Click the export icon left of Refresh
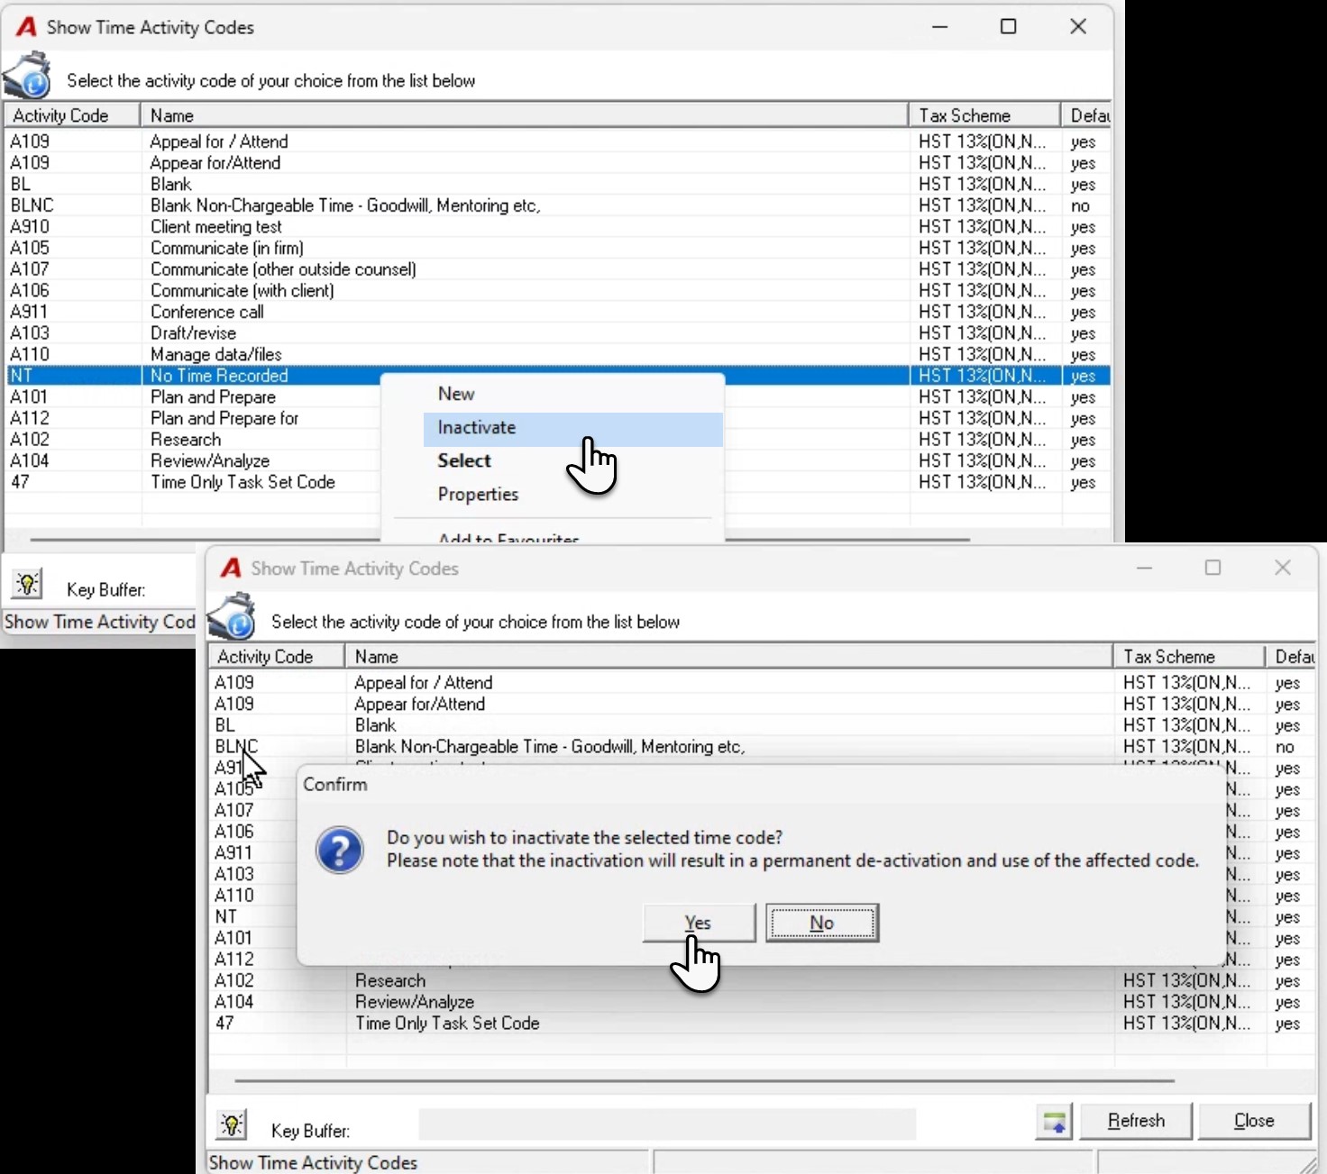1327x1174 pixels. [x=1054, y=1122]
